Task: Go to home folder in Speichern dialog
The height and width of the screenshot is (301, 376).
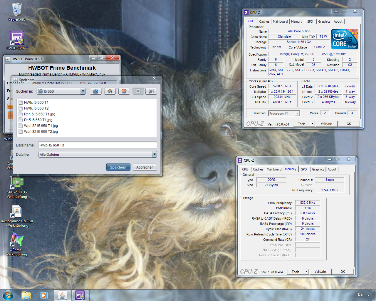Action: 110,91
